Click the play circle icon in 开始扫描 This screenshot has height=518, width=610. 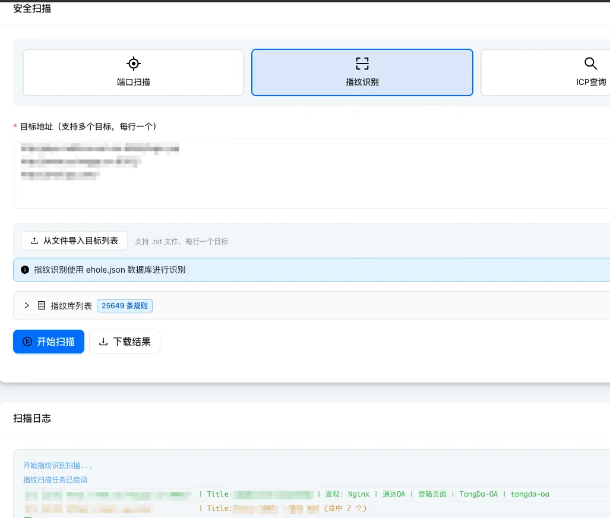click(27, 342)
